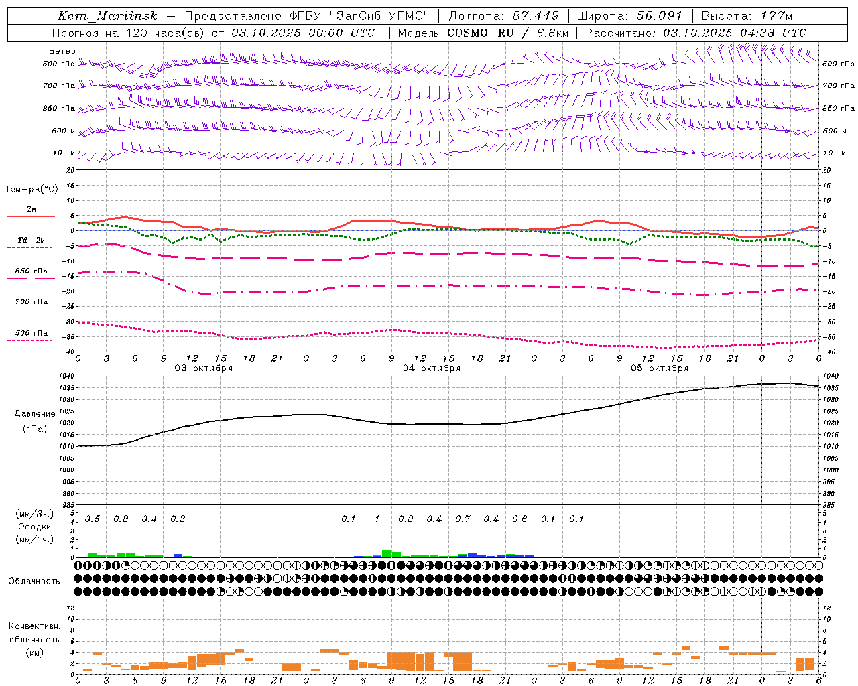Click the Широта: 56.091 value
Screen dimensions: 858x686
tap(629, 16)
